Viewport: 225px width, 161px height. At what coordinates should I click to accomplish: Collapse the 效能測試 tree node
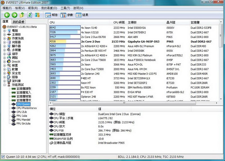point(4,85)
